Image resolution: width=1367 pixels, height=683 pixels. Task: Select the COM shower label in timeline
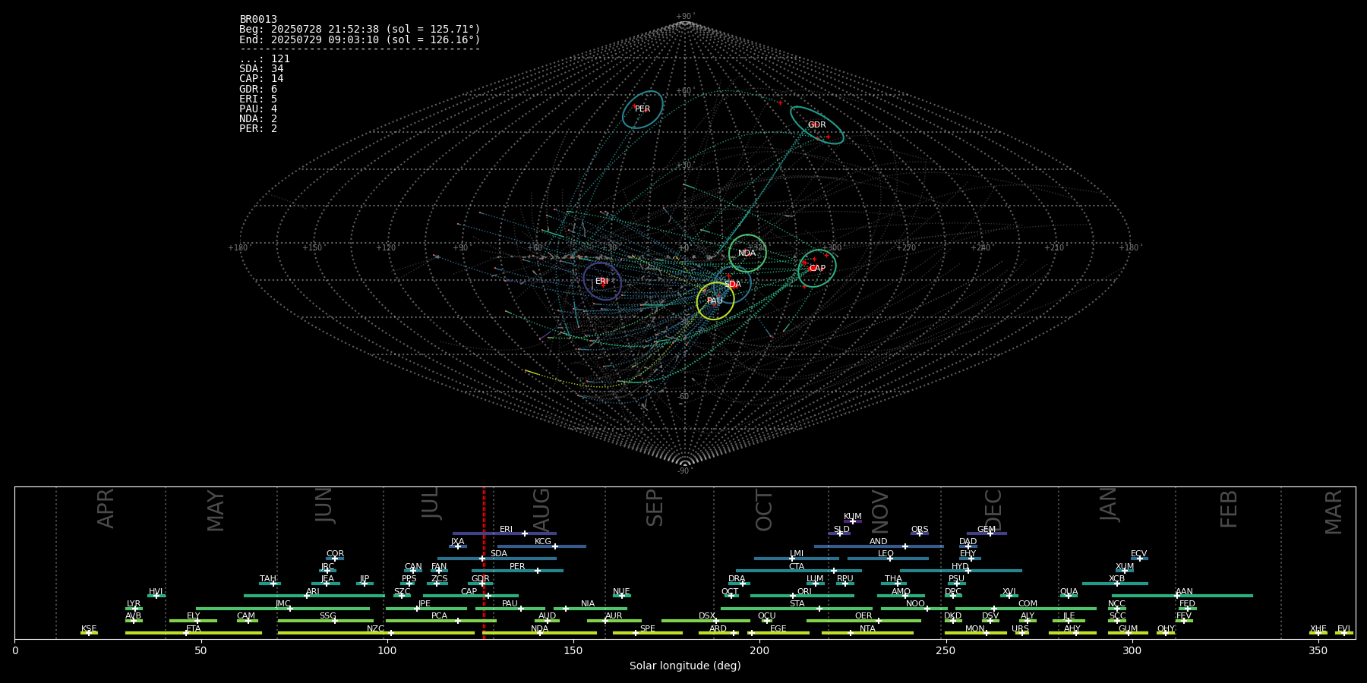[x=1028, y=604]
